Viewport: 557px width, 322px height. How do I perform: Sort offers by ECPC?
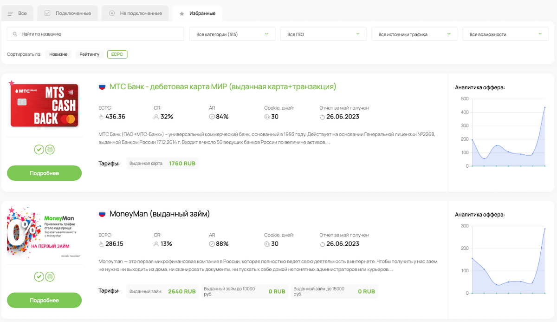(x=117, y=54)
